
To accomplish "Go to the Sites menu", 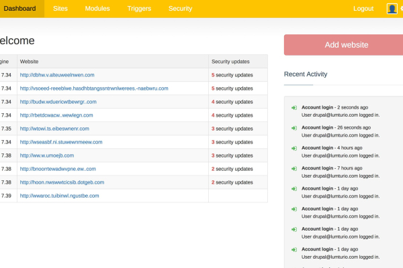I will point(60,9).
